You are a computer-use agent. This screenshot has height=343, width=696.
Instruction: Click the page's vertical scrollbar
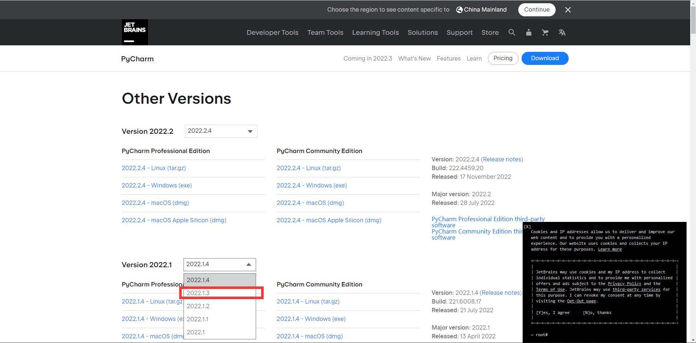point(693,171)
